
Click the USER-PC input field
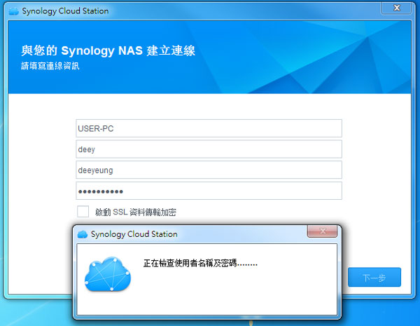pos(209,128)
